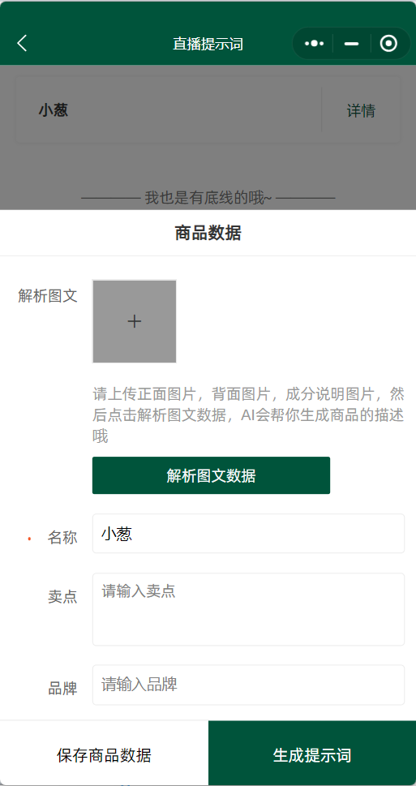This screenshot has width=416, height=786.
Task: Click the 解析图文 field label
Action: [48, 296]
